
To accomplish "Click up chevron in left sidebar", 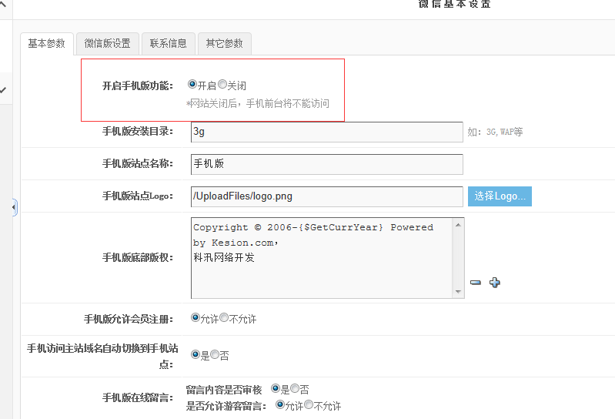I will (3, 5).
